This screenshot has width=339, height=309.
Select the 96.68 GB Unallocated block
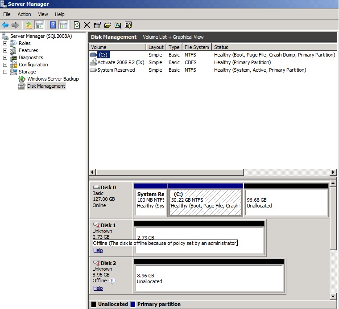(286, 200)
